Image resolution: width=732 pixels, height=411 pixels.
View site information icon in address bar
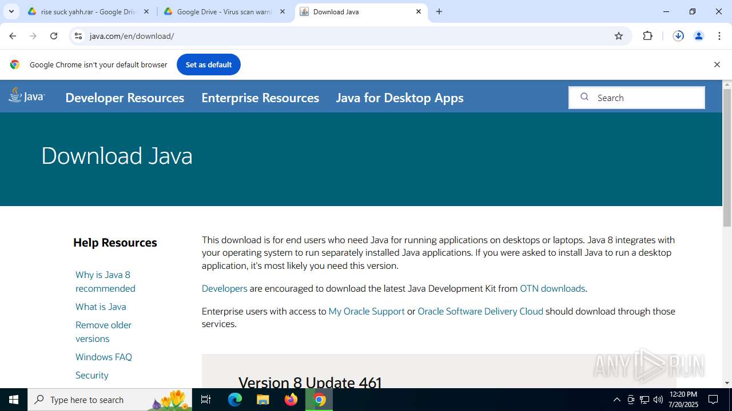pyautogui.click(x=78, y=36)
